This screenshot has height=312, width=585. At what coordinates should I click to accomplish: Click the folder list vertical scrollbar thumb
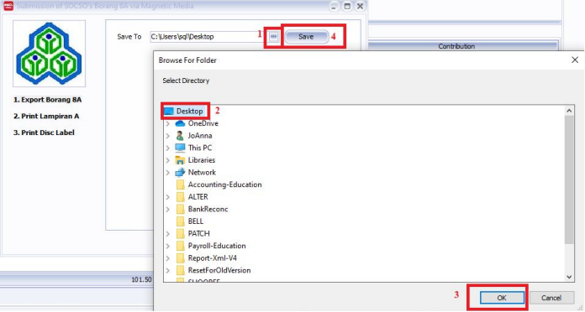tap(569, 179)
